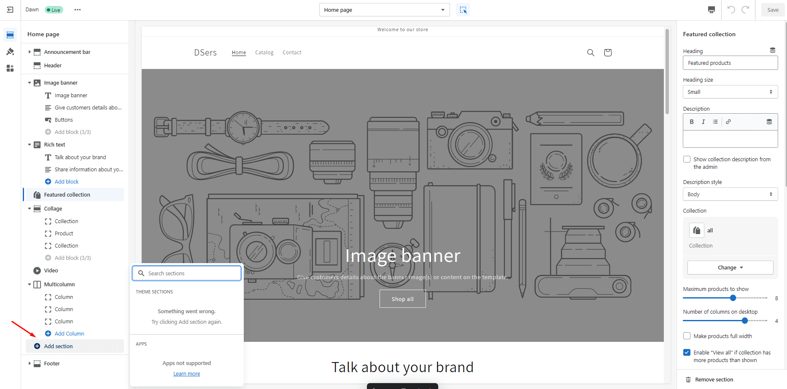
Task: Click the Learn more link
Action: [x=187, y=374]
